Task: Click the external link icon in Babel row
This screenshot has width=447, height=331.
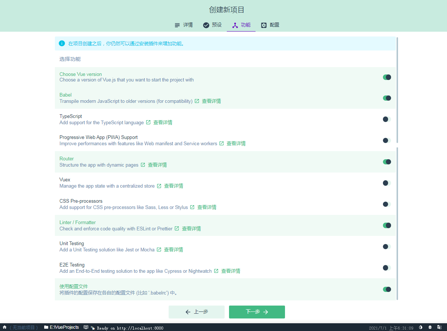Action: tap(197, 101)
